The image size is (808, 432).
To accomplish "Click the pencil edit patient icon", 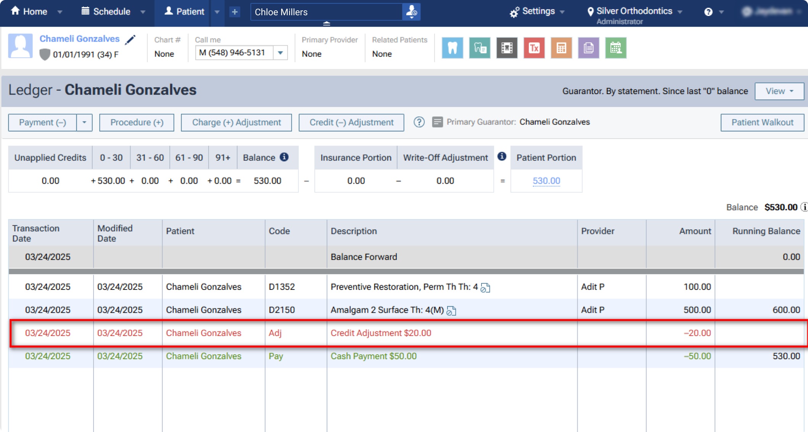I will [130, 39].
